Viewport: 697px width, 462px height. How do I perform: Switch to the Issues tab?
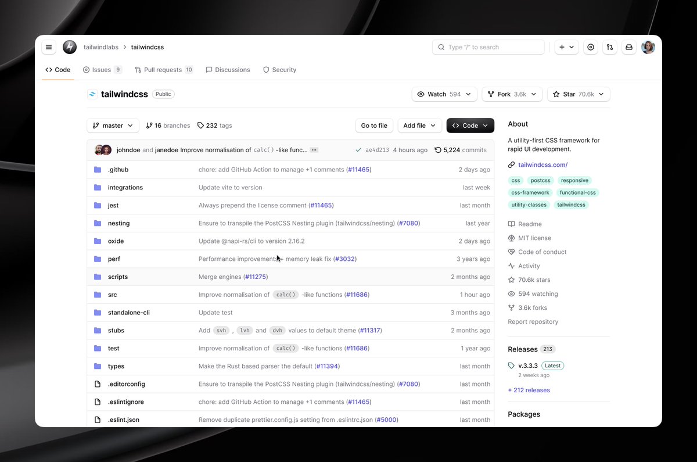click(x=102, y=70)
